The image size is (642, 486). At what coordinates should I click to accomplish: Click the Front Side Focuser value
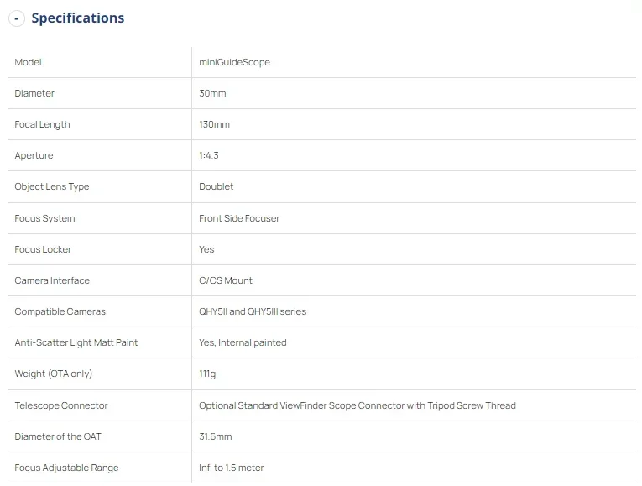(239, 218)
